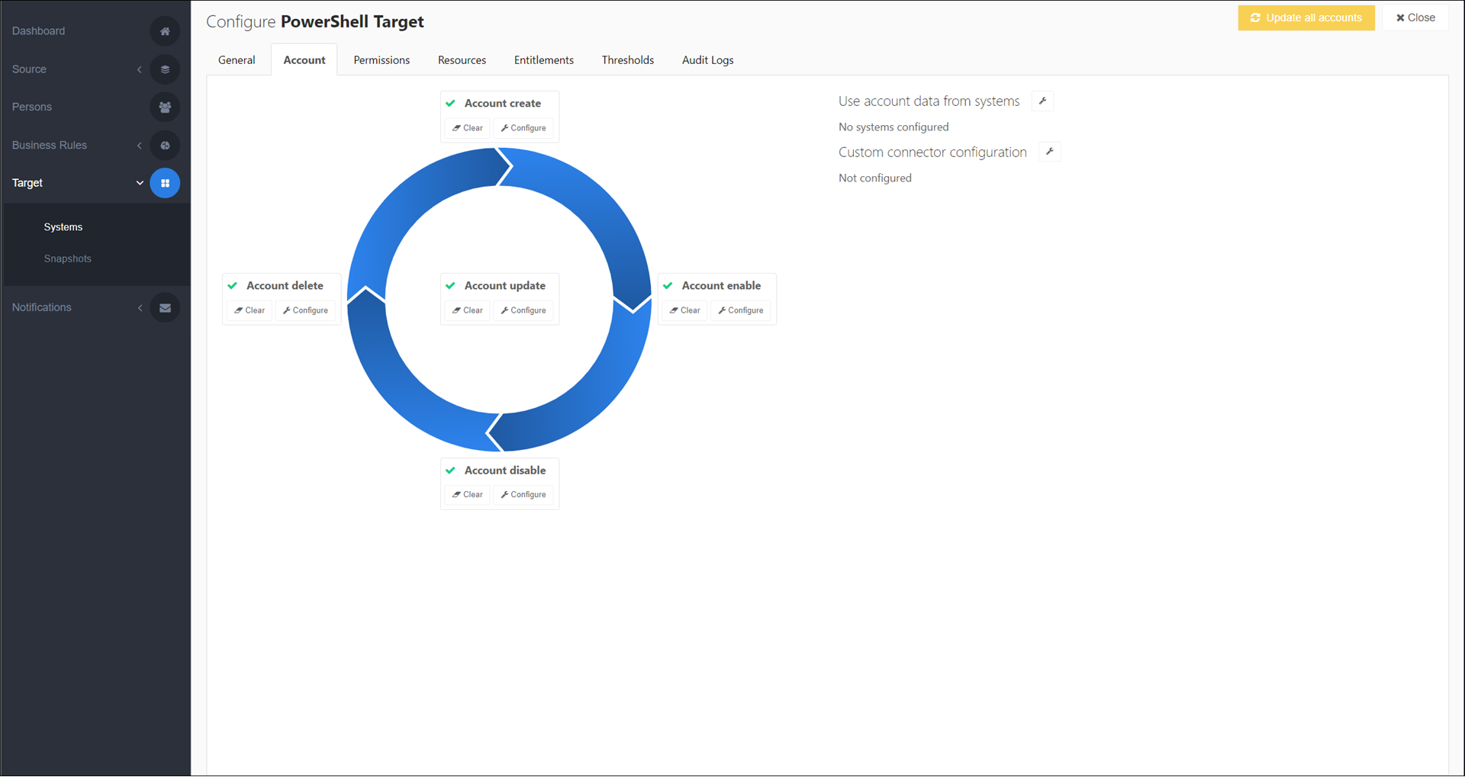Image resolution: width=1465 pixels, height=777 pixels.
Task: Open wrench for Custom connector configuration
Action: (1050, 152)
